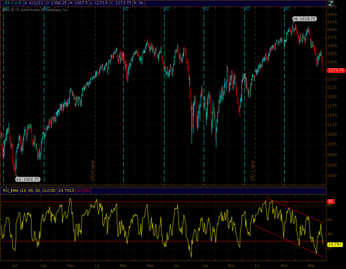Viewport: 346px width, 269px height.
Task: Click the 1000 level on price axis
Action: 332,175
